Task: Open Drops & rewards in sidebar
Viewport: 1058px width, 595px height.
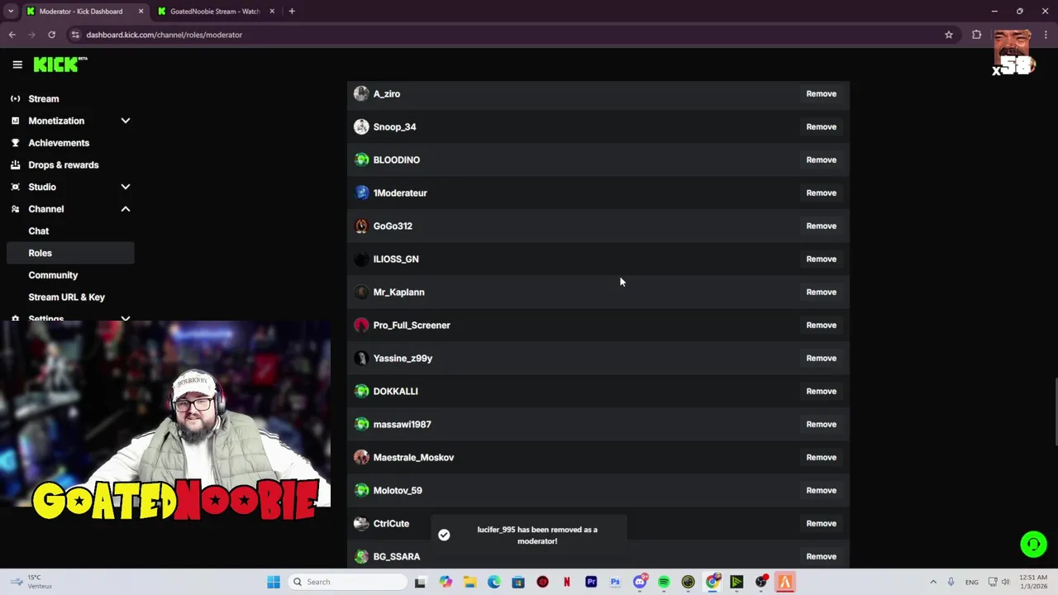Action: pyautogui.click(x=64, y=165)
